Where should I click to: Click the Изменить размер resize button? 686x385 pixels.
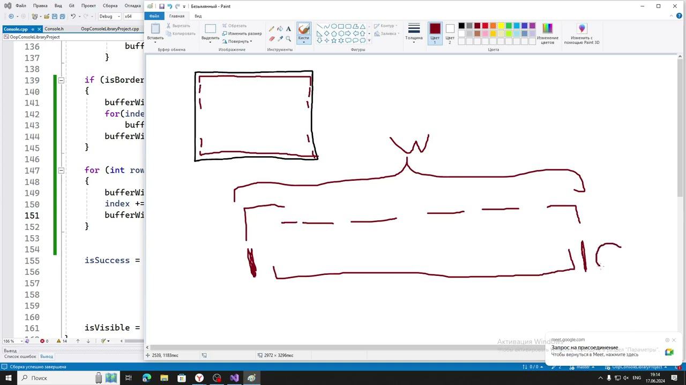pos(242,33)
